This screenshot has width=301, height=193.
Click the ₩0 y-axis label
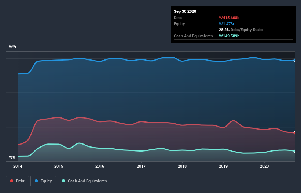click(x=12, y=157)
